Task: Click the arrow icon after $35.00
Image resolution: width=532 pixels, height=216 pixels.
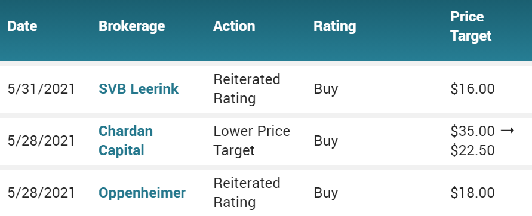Action: [508, 131]
